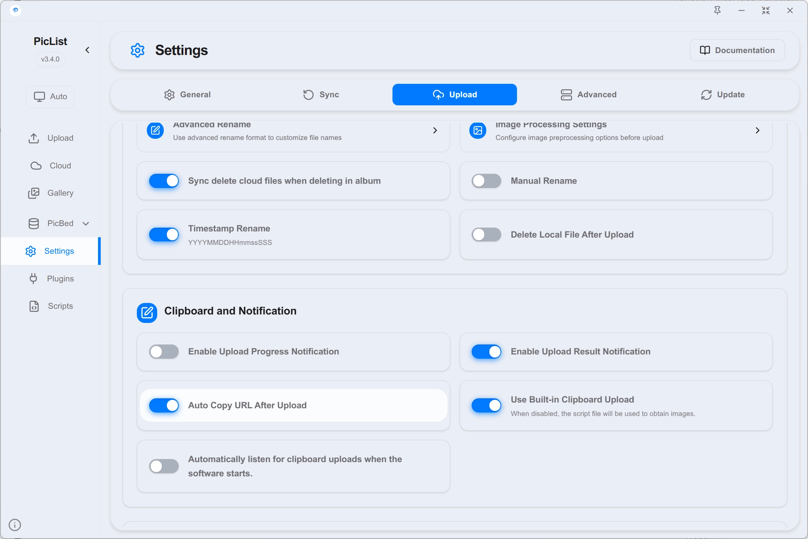
Task: Open the Cloud sidebar page
Action: (x=51, y=166)
